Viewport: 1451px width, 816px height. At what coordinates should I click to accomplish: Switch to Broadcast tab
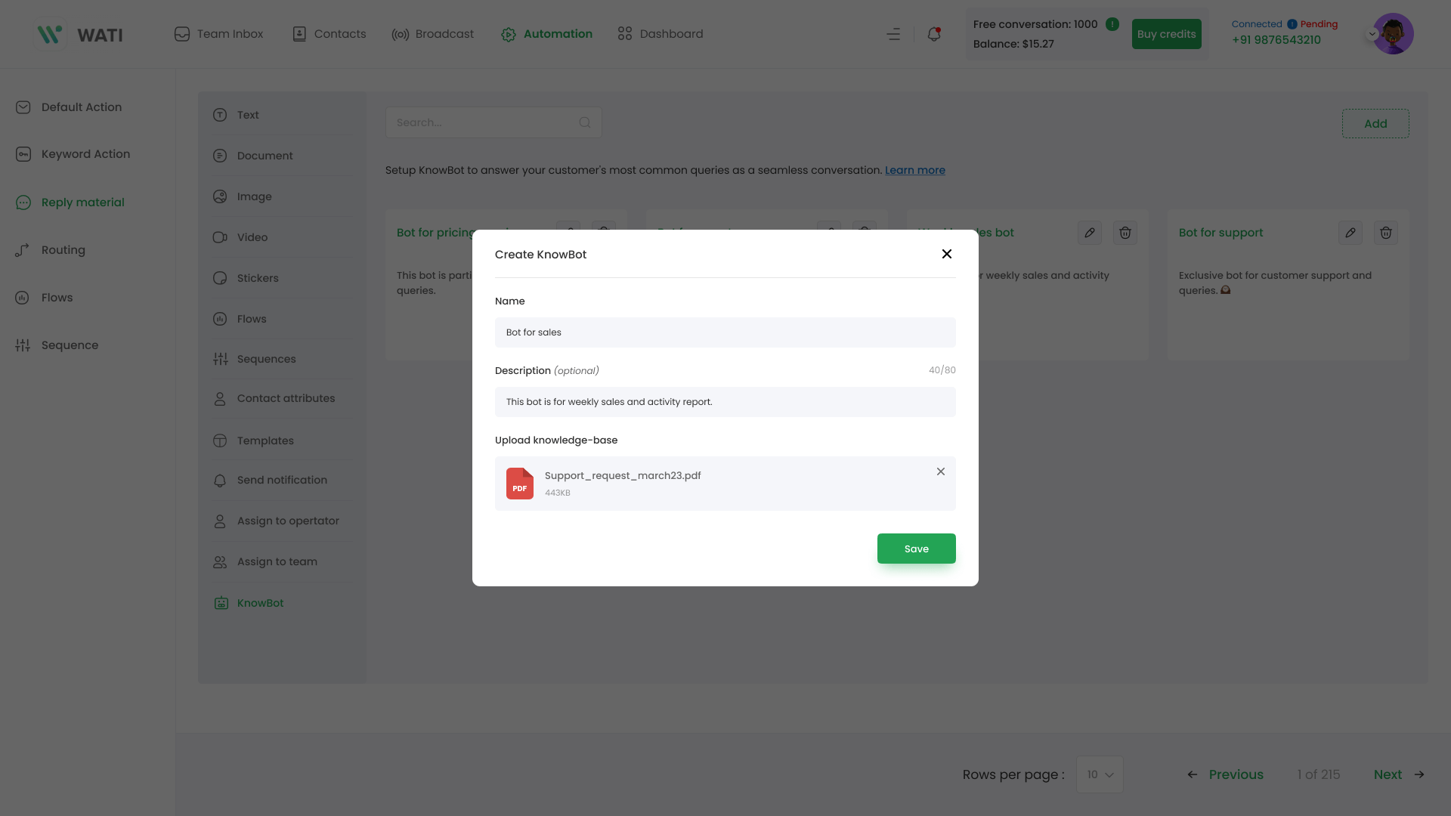pyautogui.click(x=432, y=34)
